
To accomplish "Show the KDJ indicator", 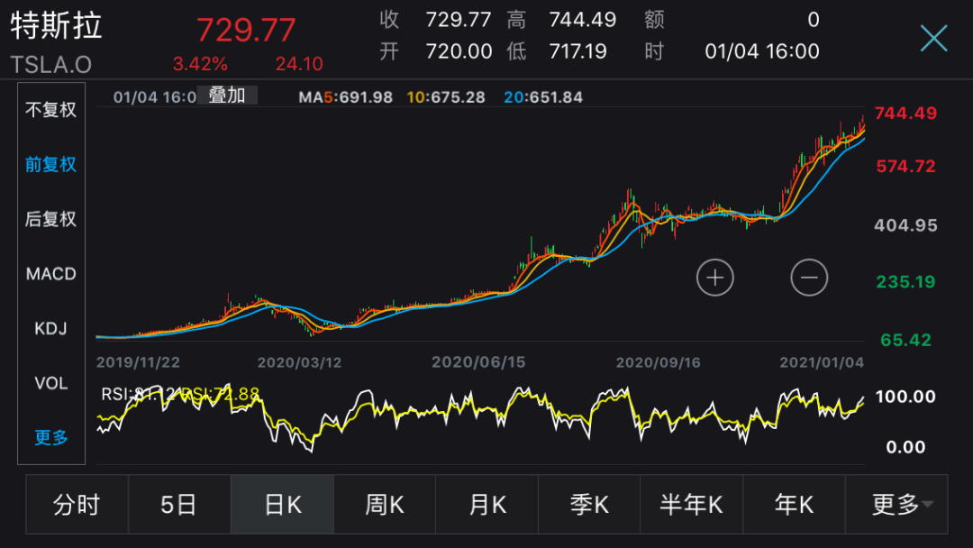I will [51, 329].
